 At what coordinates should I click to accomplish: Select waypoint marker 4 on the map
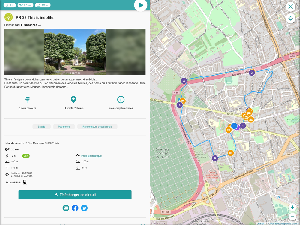184,81
